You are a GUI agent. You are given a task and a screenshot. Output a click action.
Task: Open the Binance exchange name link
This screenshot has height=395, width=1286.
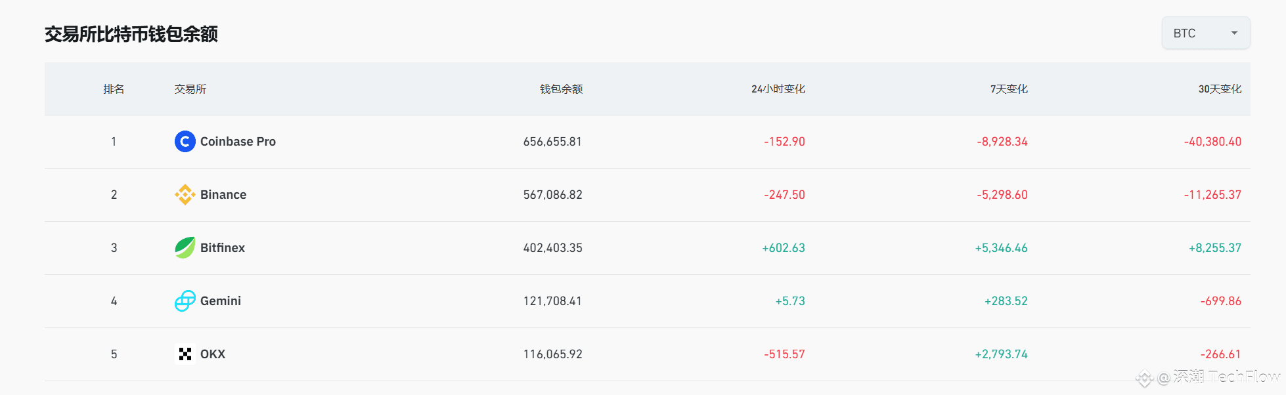point(223,195)
